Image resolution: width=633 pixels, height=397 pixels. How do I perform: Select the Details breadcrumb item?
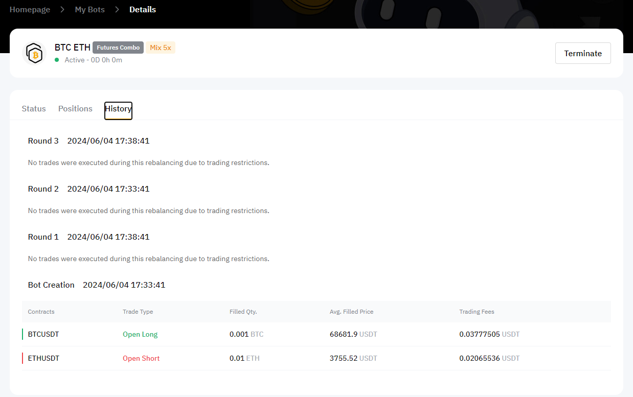click(x=143, y=10)
